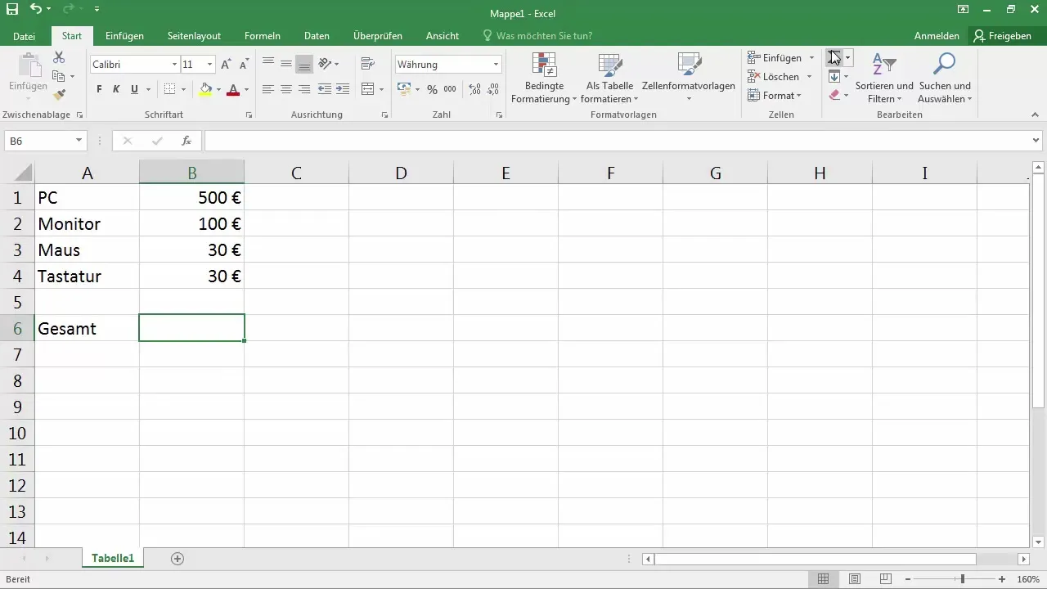
Task: Click the Fill down icon
Action: tap(834, 76)
